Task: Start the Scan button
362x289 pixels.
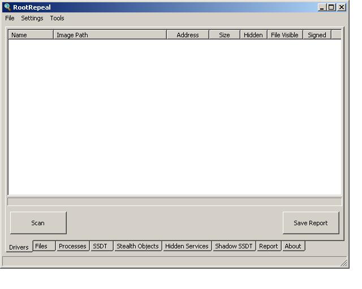Action: tap(38, 223)
